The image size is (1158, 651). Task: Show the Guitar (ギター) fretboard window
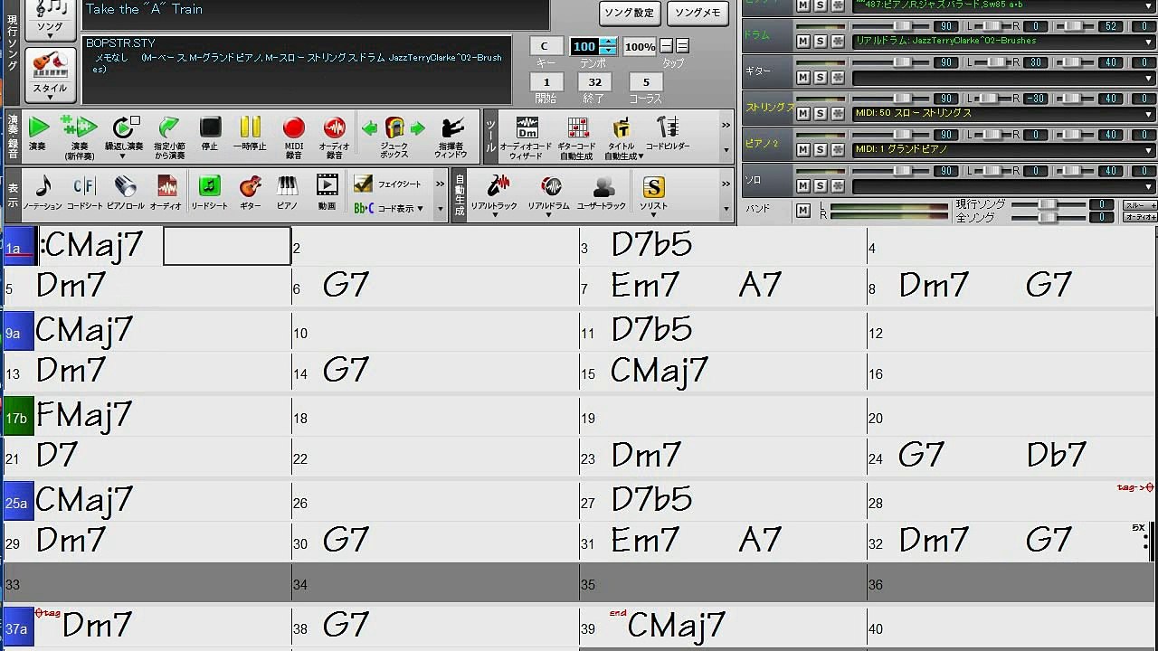tap(251, 193)
